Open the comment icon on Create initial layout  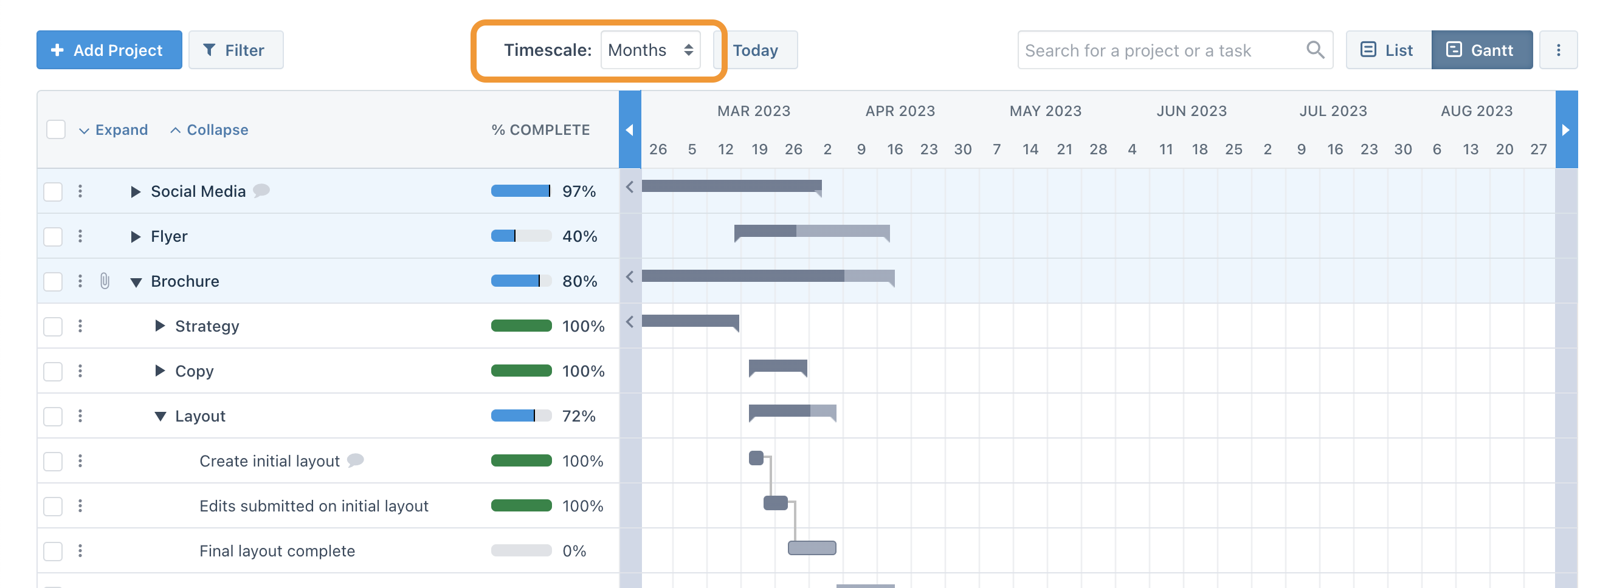tap(354, 461)
